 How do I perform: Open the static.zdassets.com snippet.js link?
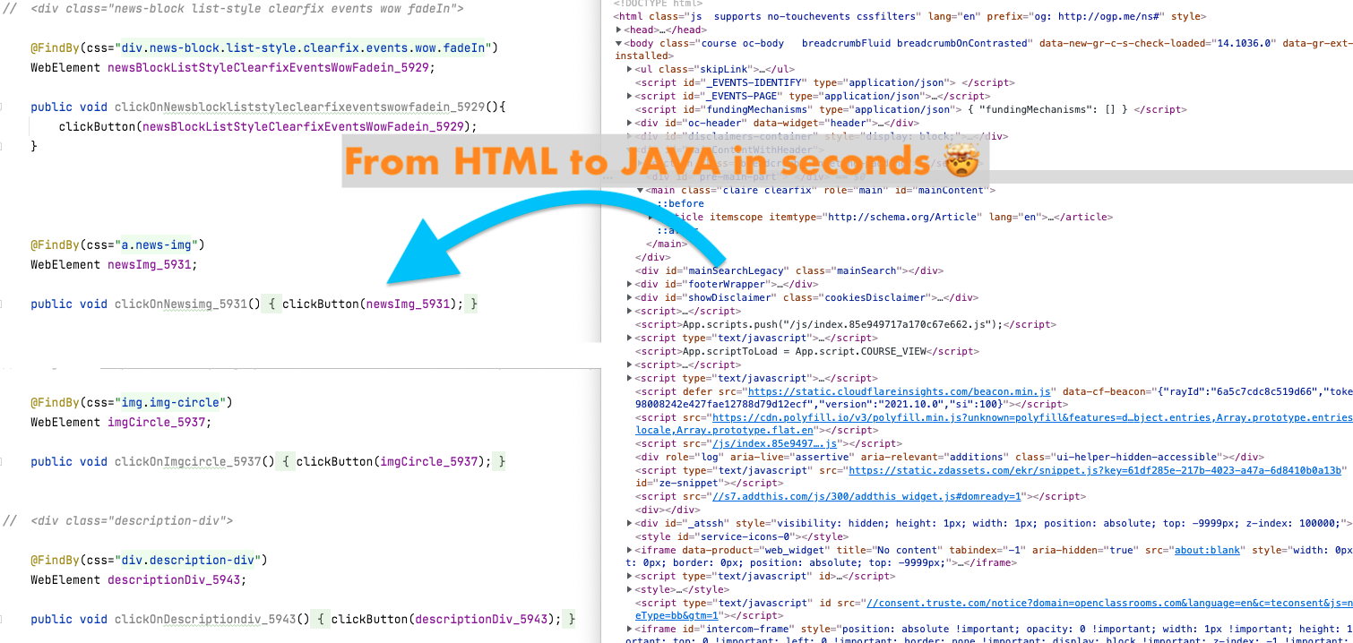point(1094,470)
